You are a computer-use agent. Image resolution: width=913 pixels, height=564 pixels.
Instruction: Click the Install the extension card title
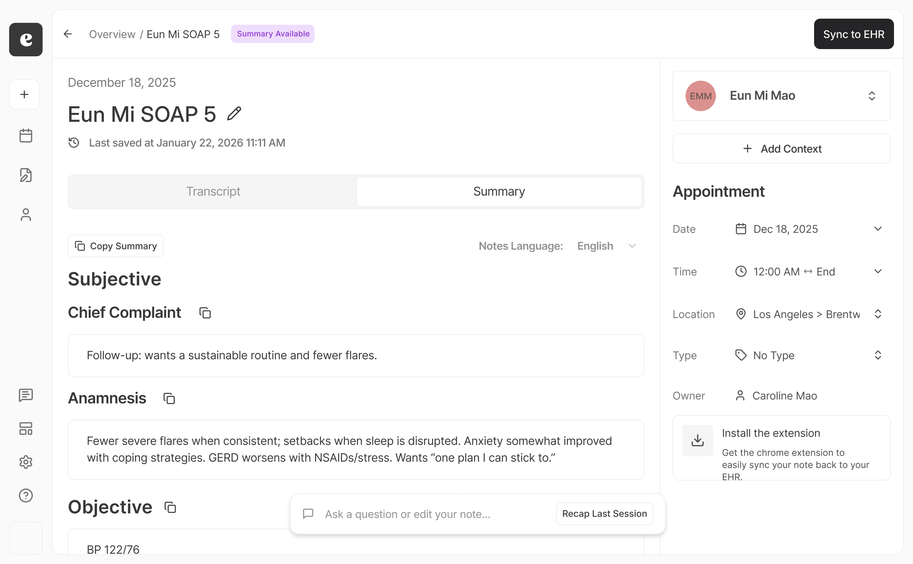tap(771, 433)
